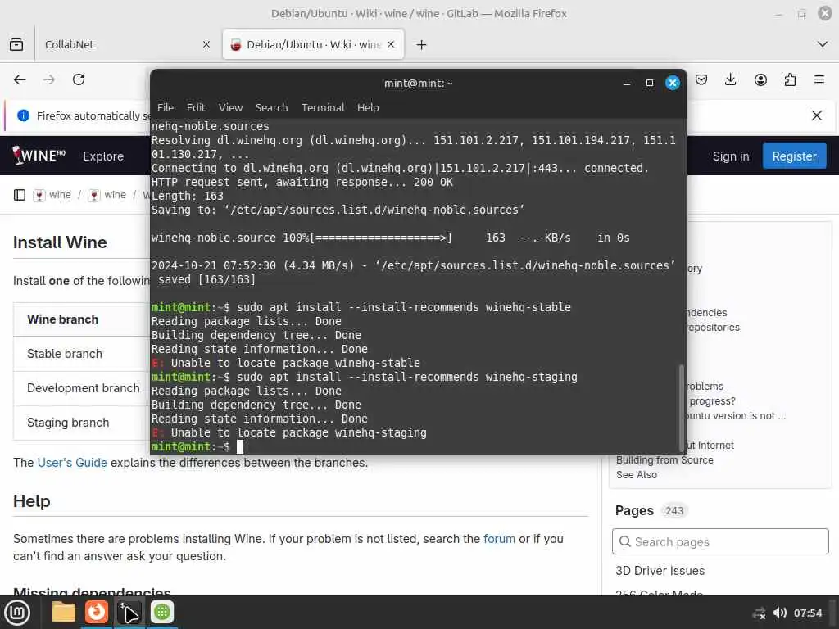This screenshot has width=839, height=629.
Task: Click the terminal icon in taskbar
Action: tap(129, 613)
